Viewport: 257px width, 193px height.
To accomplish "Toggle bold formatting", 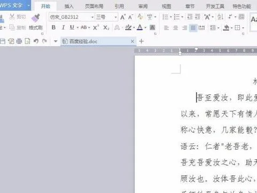I will tap(54, 27).
